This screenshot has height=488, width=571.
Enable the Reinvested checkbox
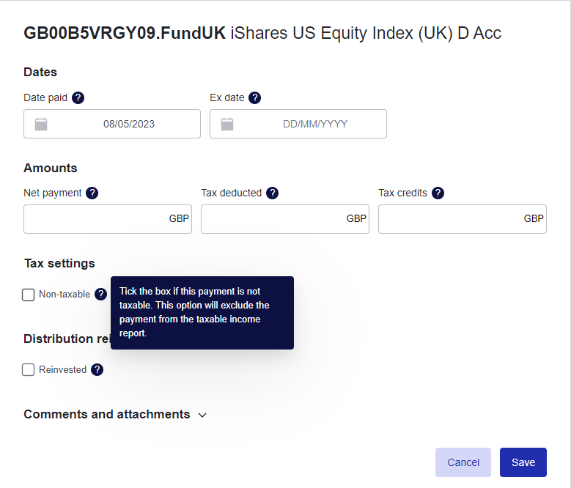[x=29, y=370]
